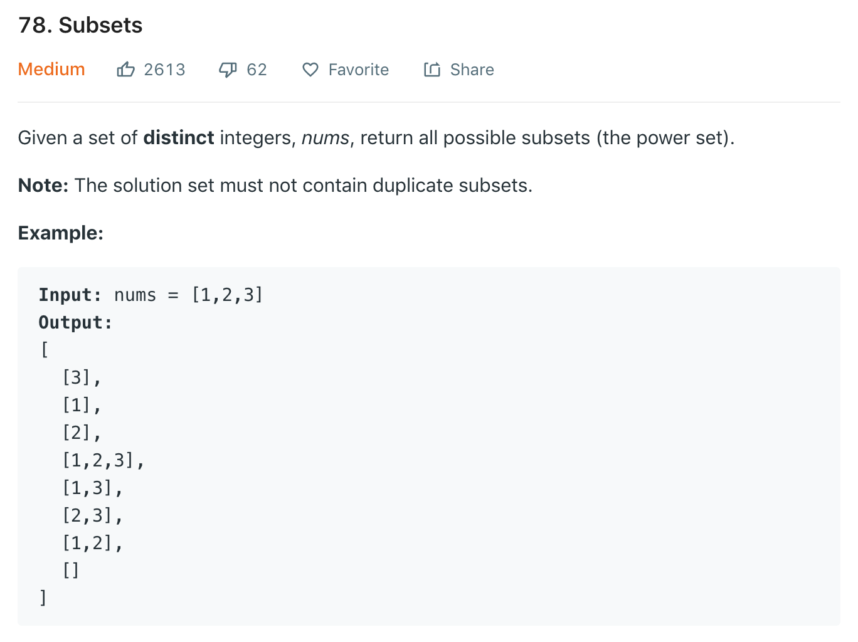Click the 'Note:' bold label
This screenshot has width=858, height=642.
43,185
